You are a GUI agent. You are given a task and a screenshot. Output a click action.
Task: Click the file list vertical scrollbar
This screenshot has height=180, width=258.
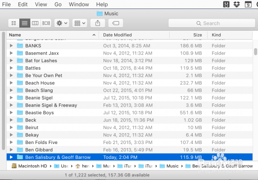click(x=255, y=51)
